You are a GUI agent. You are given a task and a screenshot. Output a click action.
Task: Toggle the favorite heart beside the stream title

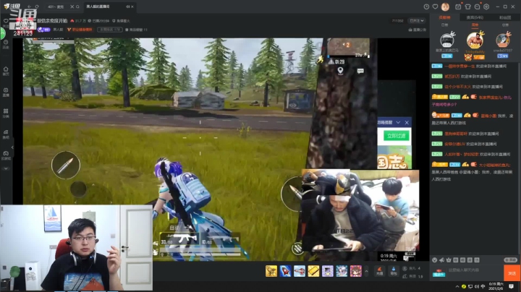[6, 20]
